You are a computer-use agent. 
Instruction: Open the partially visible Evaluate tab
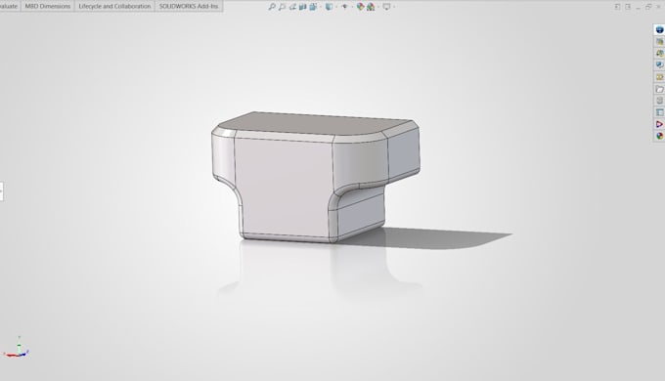10,6
